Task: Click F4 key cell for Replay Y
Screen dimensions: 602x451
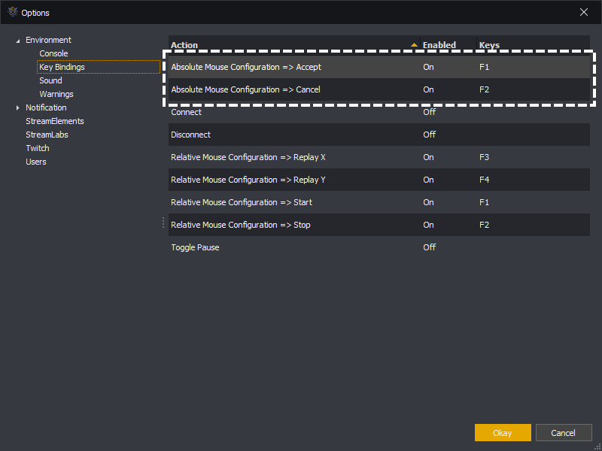Action: pos(484,180)
